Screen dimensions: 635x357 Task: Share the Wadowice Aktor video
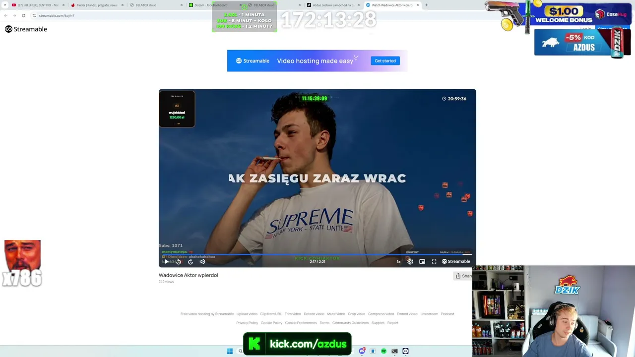[x=464, y=276]
